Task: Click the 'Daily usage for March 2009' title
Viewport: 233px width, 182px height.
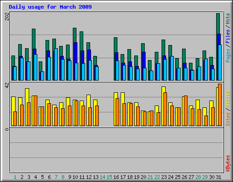Action: 50,7
